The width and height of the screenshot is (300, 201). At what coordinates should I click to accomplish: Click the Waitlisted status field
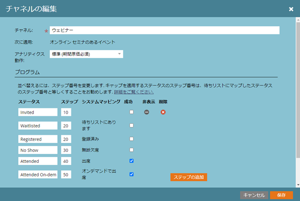pos(38,126)
